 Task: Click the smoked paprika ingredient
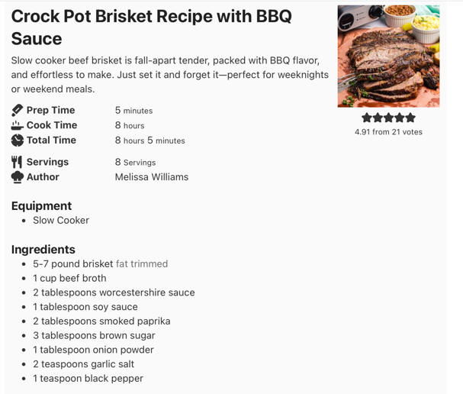click(x=101, y=321)
